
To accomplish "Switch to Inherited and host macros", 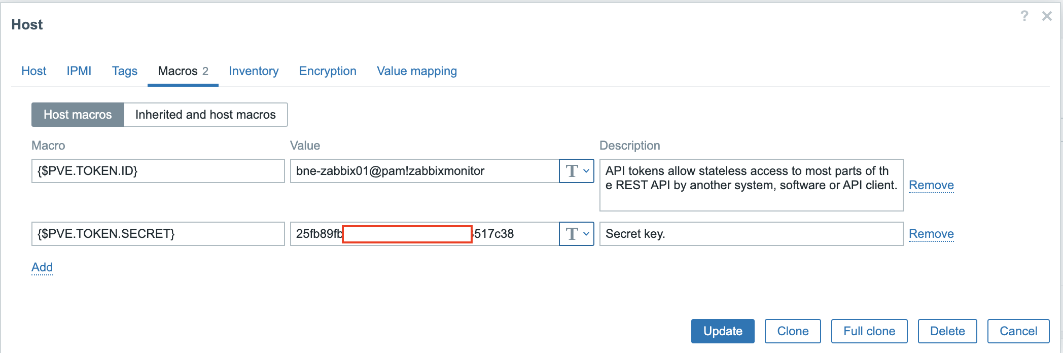I will (x=205, y=115).
